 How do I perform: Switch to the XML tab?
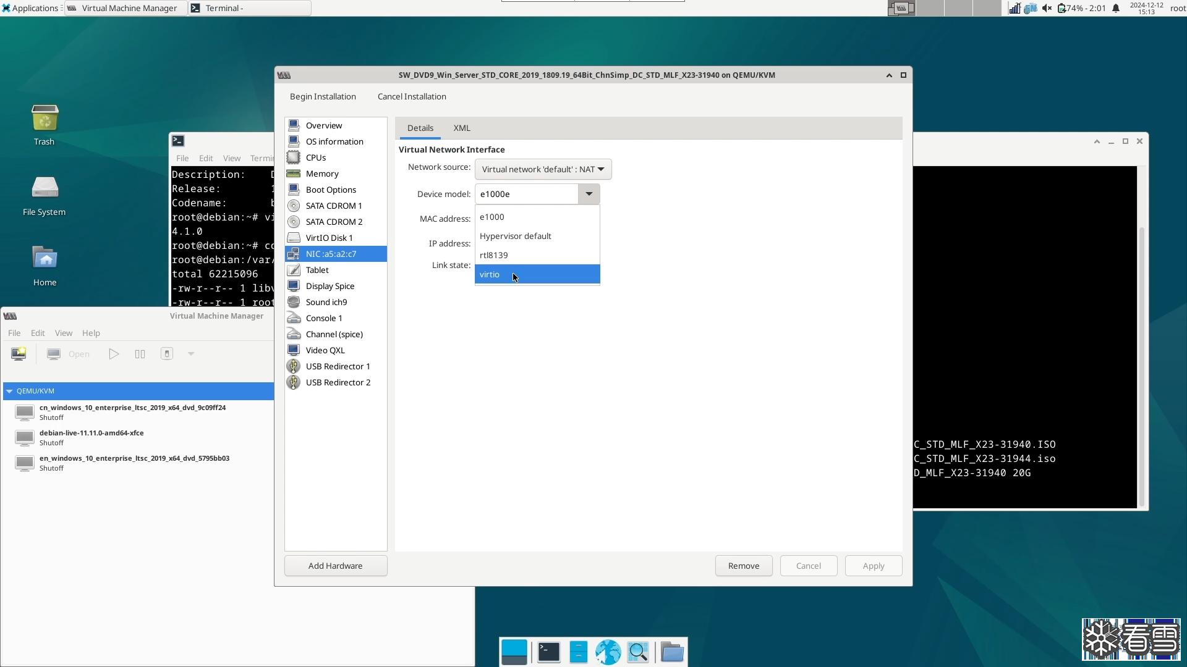pyautogui.click(x=461, y=128)
